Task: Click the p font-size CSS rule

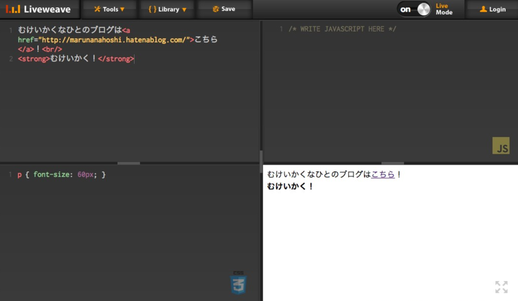Action: tap(62, 174)
